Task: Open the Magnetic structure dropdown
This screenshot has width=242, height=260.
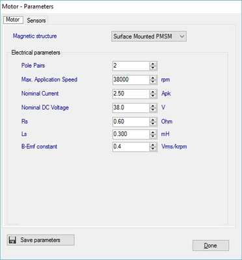Action: click(149, 36)
